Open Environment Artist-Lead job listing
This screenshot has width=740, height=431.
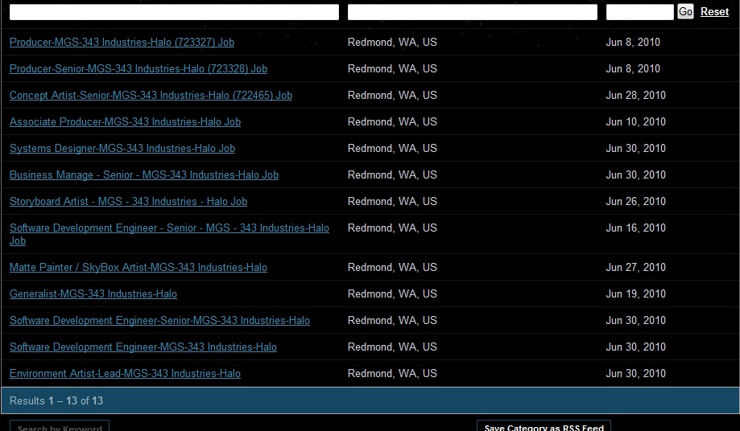tap(125, 374)
